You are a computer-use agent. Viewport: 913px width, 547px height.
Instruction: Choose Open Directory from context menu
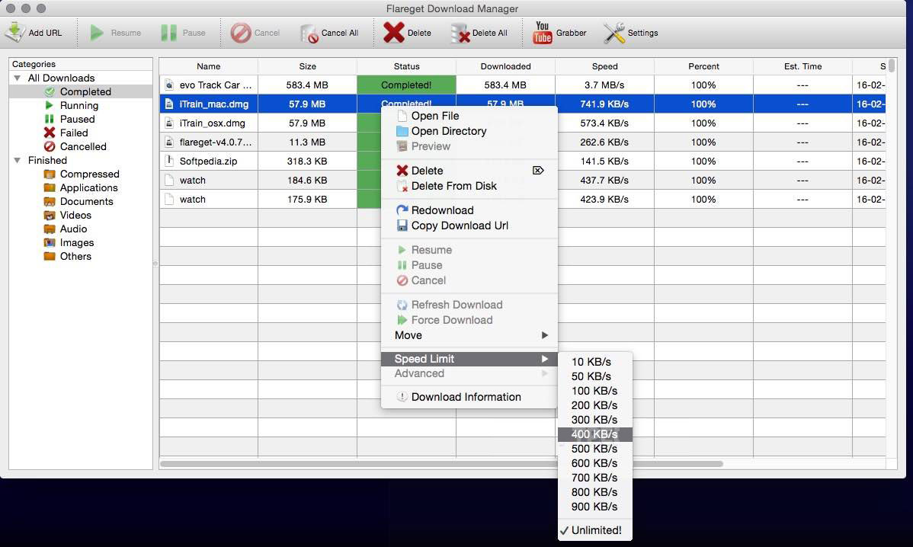(469, 131)
